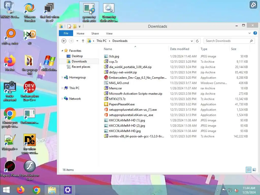
Task: Open the recent locations dropdown arrow
Action: click(x=77, y=41)
